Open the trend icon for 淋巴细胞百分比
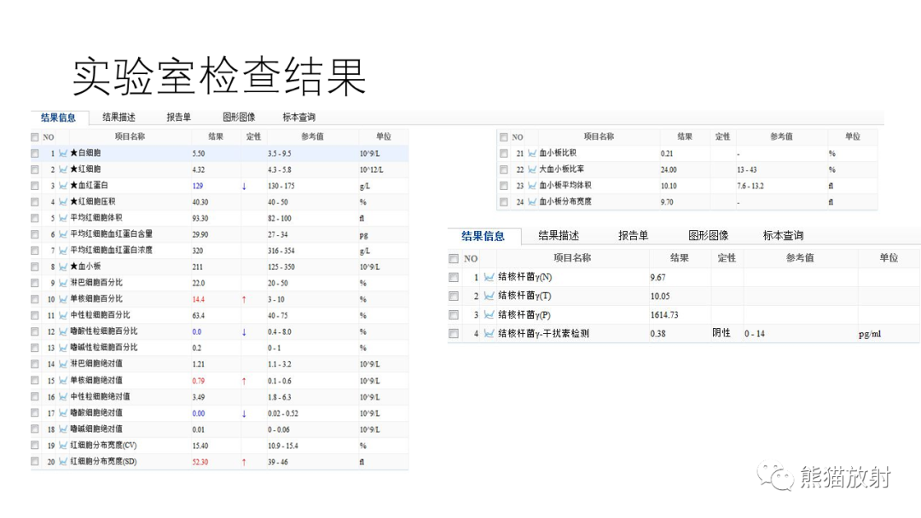 pyautogui.click(x=63, y=283)
